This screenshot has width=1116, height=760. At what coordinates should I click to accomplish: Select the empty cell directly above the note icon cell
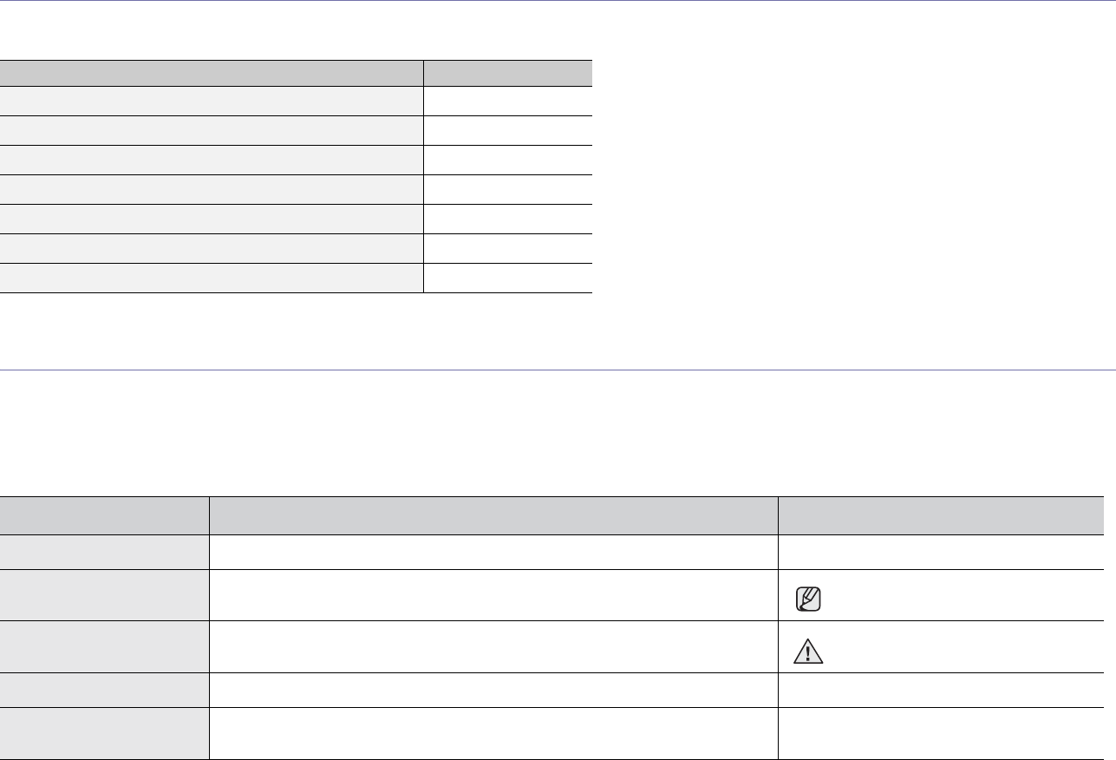pyautogui.click(x=941, y=553)
